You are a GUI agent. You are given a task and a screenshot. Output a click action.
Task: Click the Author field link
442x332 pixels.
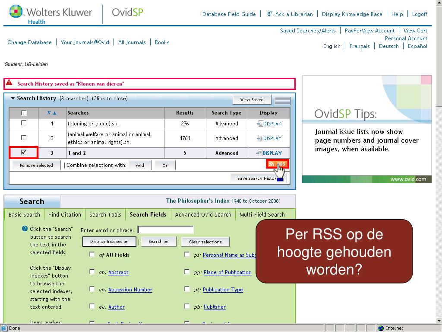(117, 307)
